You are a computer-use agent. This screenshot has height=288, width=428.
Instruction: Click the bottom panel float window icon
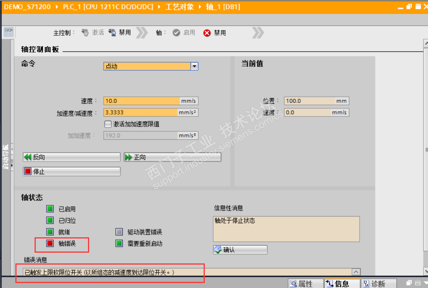tap(409, 283)
